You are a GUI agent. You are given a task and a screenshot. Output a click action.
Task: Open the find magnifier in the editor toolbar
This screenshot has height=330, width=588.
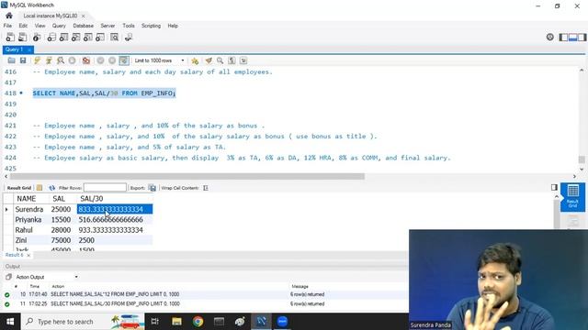coord(220,60)
